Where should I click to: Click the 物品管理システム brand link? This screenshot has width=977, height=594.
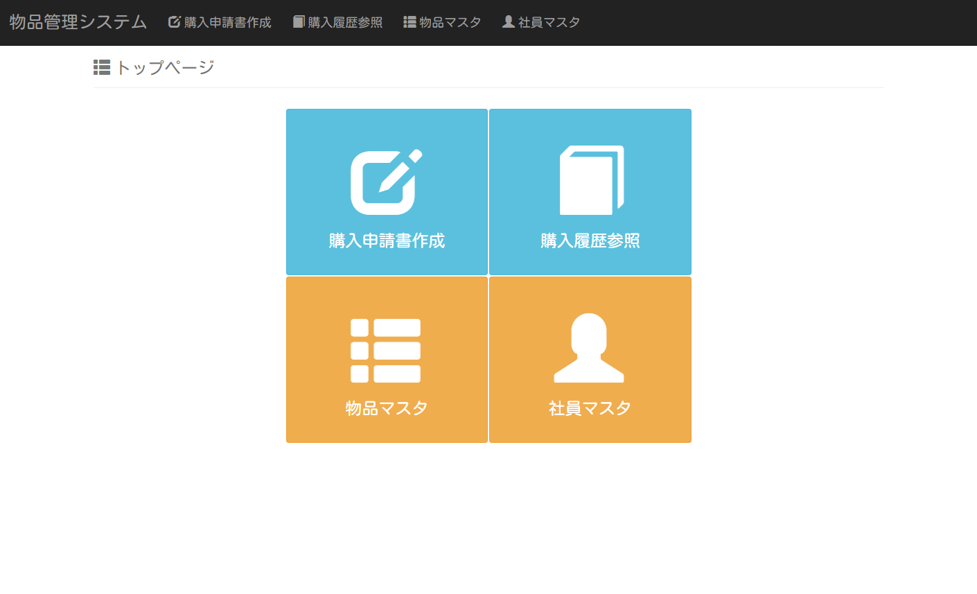(x=78, y=22)
